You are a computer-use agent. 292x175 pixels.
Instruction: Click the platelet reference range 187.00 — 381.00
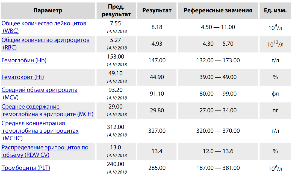coord(218,168)
